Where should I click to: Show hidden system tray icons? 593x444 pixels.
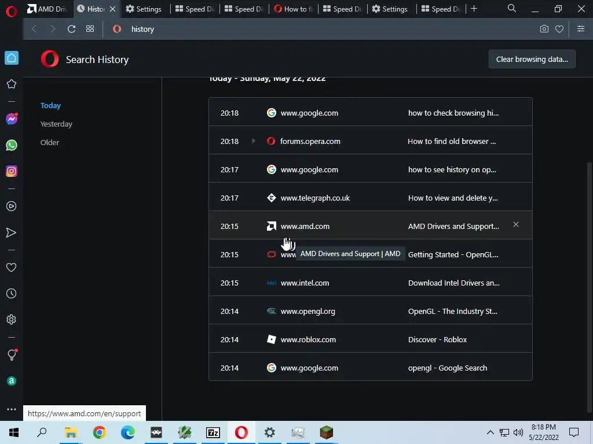[490, 432]
